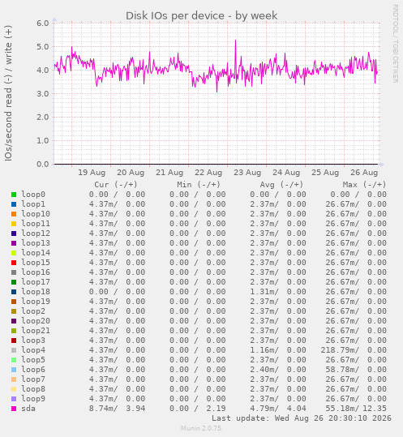403x437 pixels.
Task: Select the 'loop16' legend label
Action: click(36, 272)
